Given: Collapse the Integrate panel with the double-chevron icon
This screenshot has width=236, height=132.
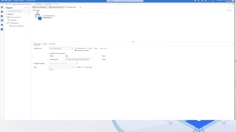Looking at the screenshot, I should (x=29, y=8).
